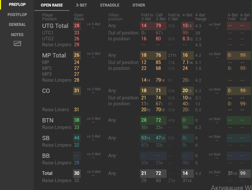The image size is (252, 190).
Task: Open BB vs 3-Bet details
Action: 94,156
